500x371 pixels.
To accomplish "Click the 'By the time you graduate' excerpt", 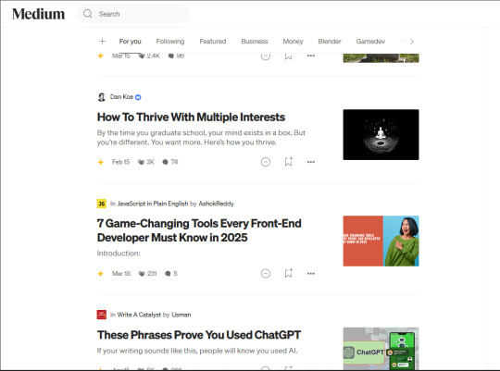I will click(x=201, y=137).
